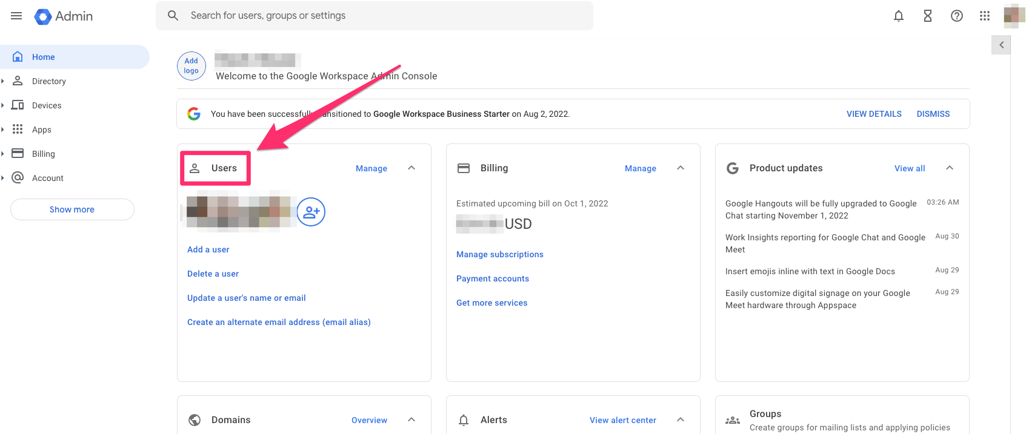Click Manage on the Billing card
The height and width of the screenshot is (434, 1026).
(x=641, y=168)
